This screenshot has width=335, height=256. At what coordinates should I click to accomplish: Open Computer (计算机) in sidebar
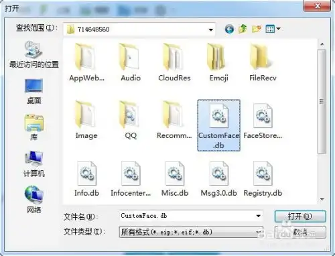(x=34, y=164)
